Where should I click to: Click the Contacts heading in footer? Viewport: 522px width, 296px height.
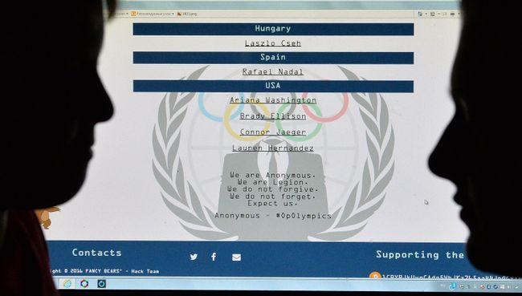pos(97,253)
